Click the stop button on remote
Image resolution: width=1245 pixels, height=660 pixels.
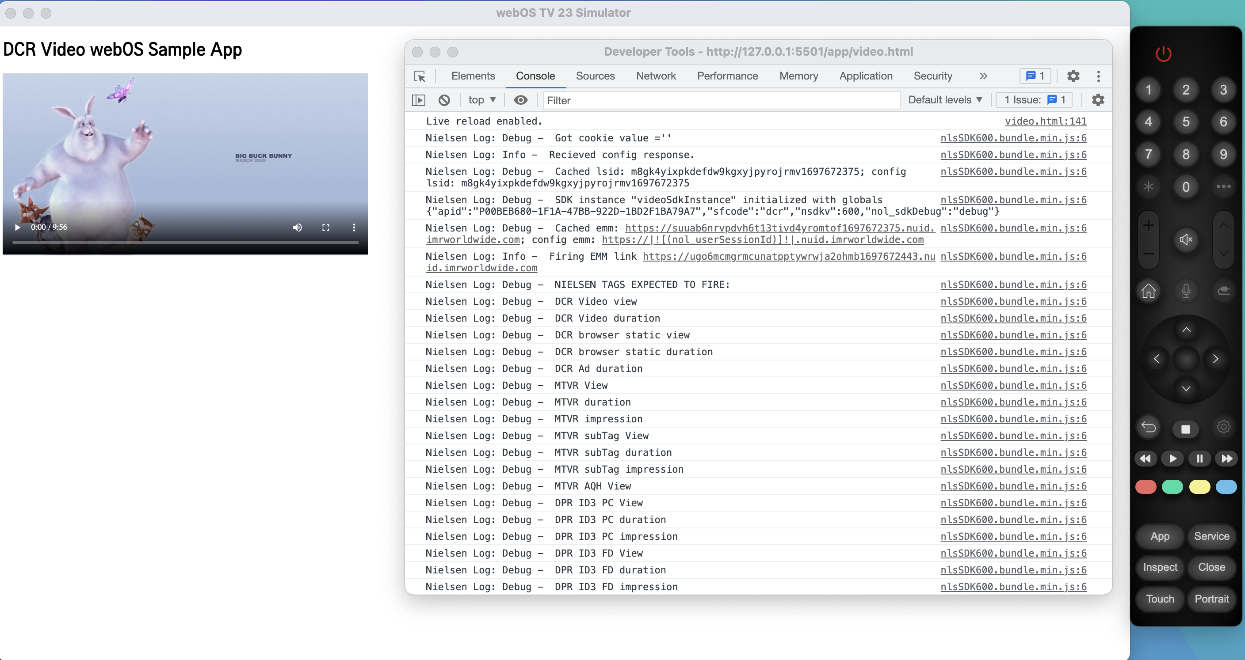[1186, 429]
